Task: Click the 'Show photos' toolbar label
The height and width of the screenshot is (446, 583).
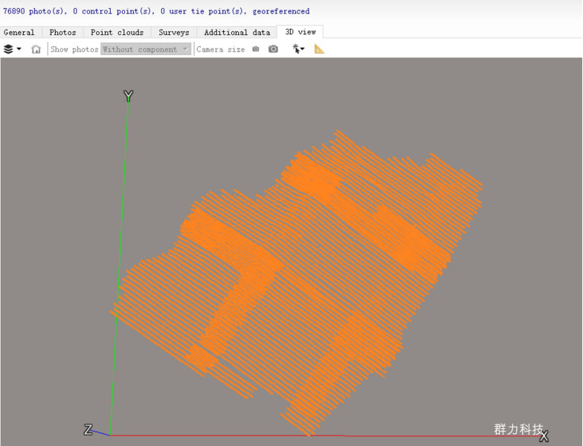Action: click(x=74, y=49)
